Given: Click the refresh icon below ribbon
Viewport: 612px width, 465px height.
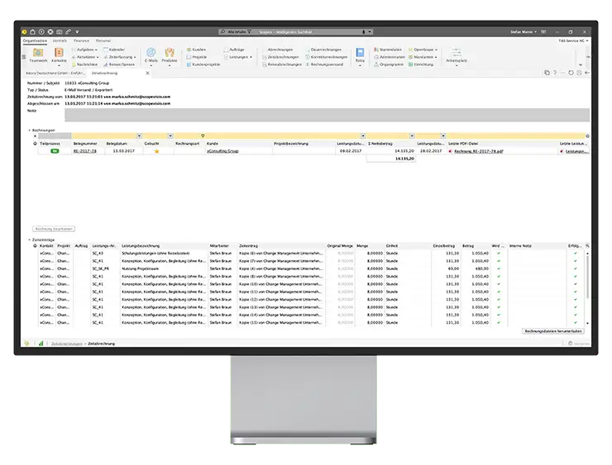Looking at the screenshot, I should [571, 74].
